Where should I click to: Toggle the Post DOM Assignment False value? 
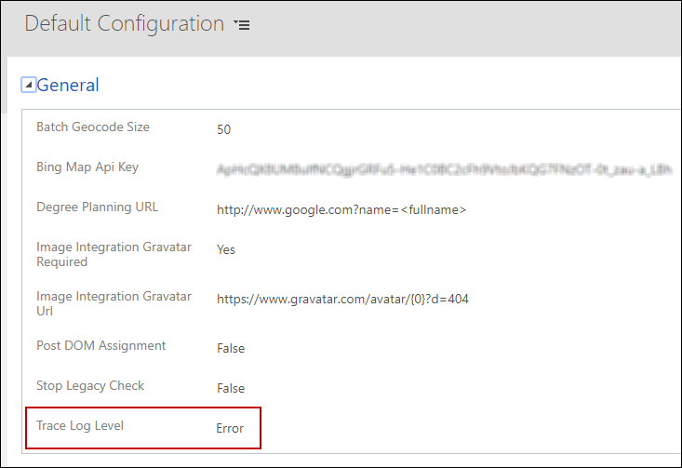[x=231, y=348]
